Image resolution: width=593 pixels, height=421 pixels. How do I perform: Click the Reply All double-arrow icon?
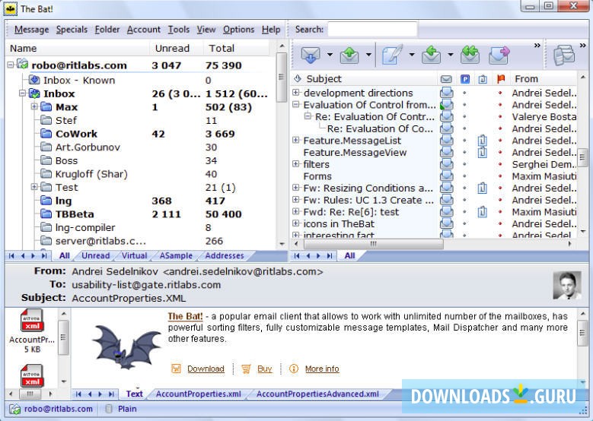470,55
